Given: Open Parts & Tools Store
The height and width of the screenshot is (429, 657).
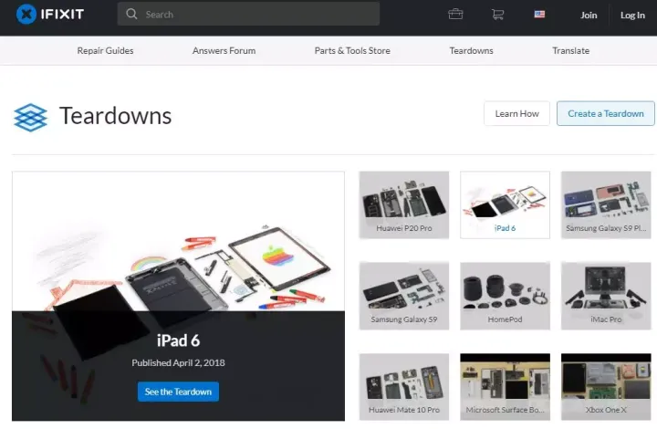Looking at the screenshot, I should tap(352, 51).
